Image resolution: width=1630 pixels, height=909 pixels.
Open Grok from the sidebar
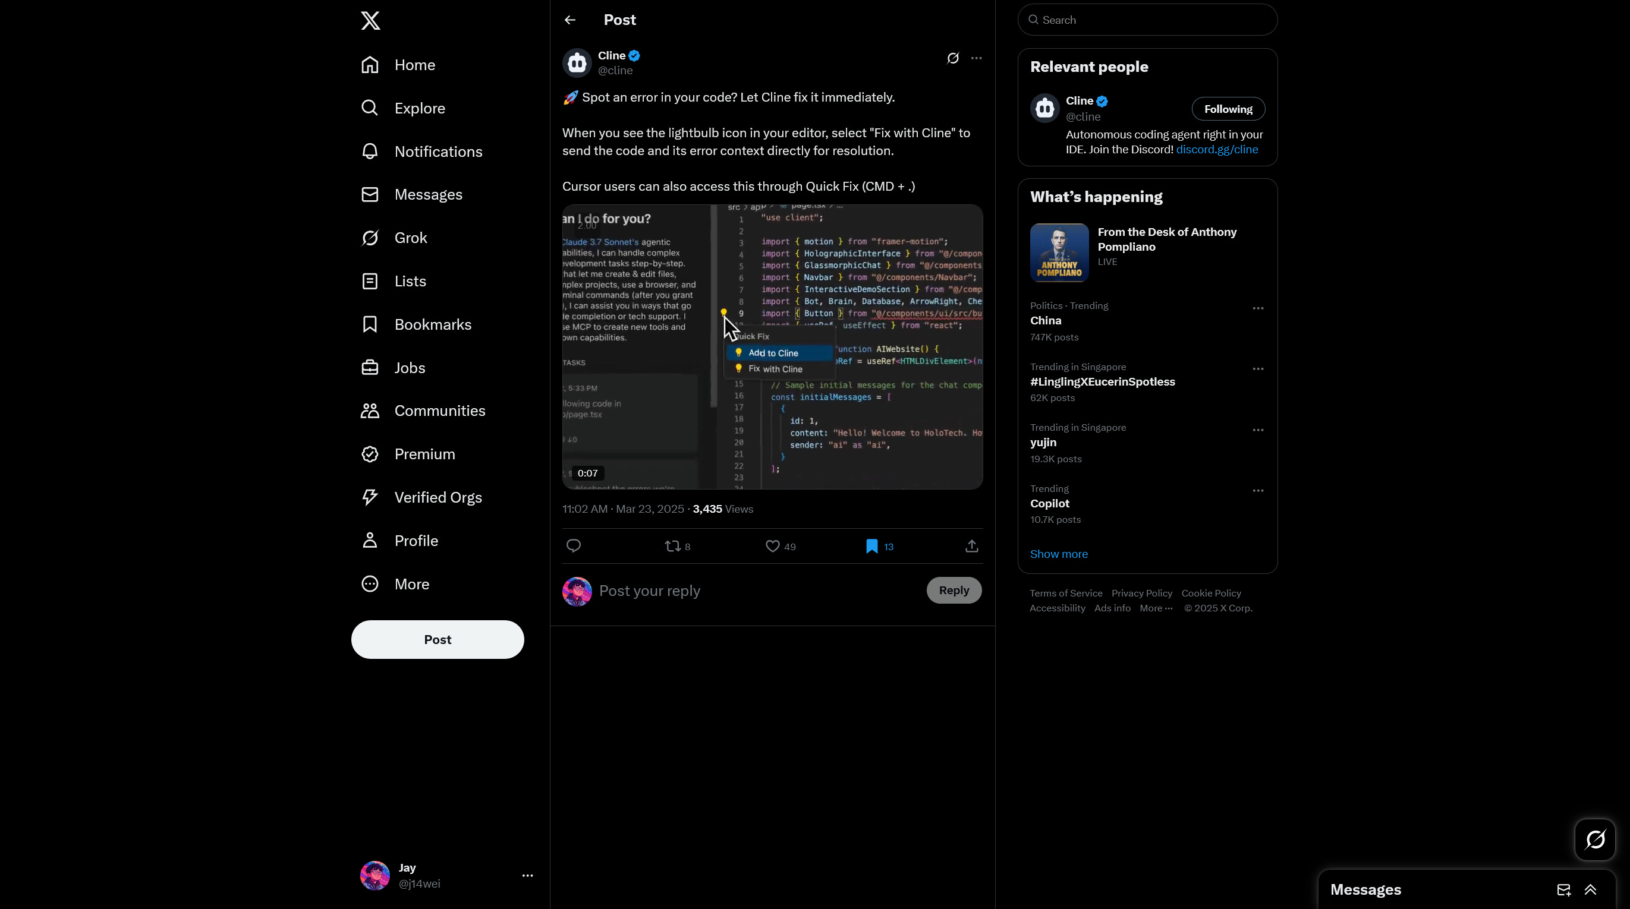394,238
